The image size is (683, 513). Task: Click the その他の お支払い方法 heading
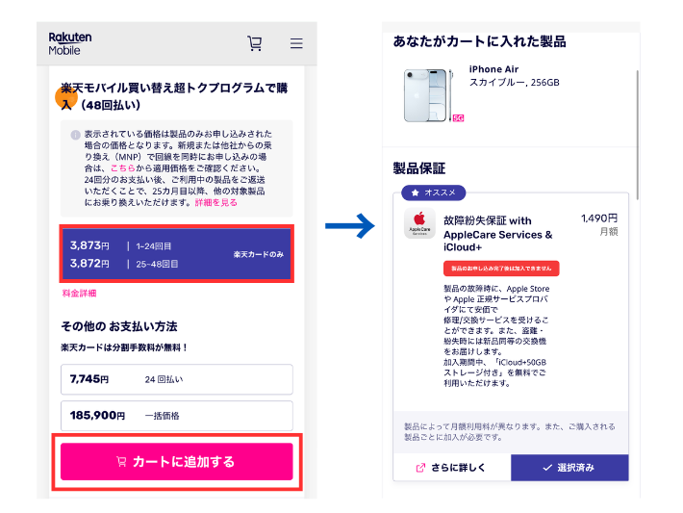[x=119, y=326]
